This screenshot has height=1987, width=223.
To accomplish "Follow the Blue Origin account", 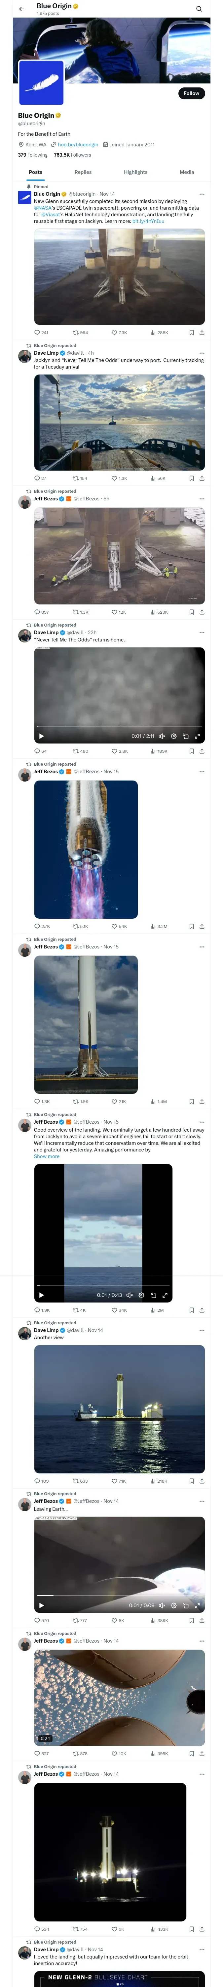I will coord(192,93).
